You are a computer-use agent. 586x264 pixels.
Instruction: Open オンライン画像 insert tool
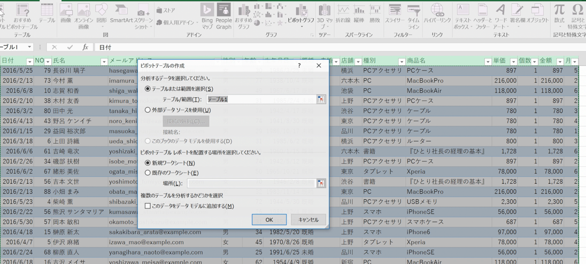tap(84, 17)
